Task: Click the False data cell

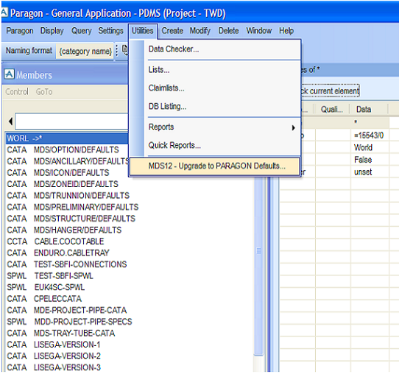Action: [x=370, y=160]
